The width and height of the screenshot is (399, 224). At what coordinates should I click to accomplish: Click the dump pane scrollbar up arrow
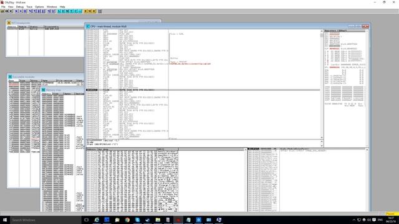246,149
